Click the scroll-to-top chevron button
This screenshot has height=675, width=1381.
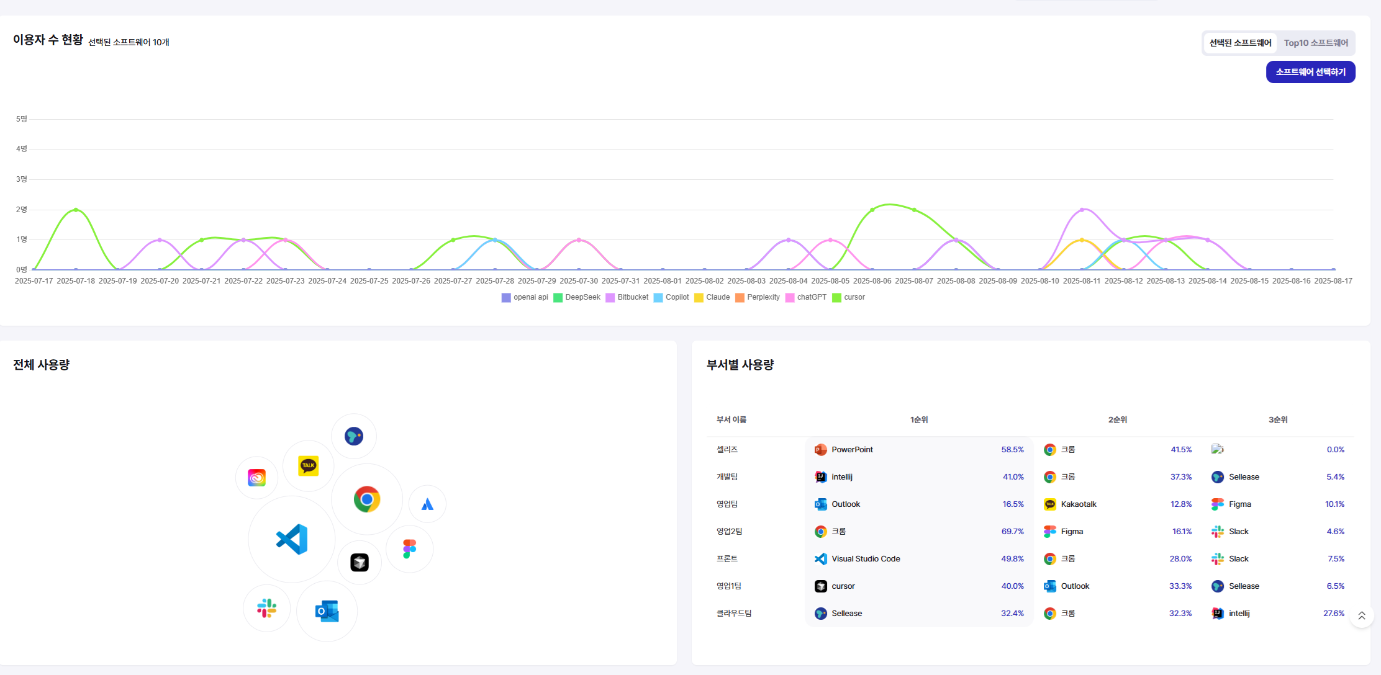tap(1361, 615)
